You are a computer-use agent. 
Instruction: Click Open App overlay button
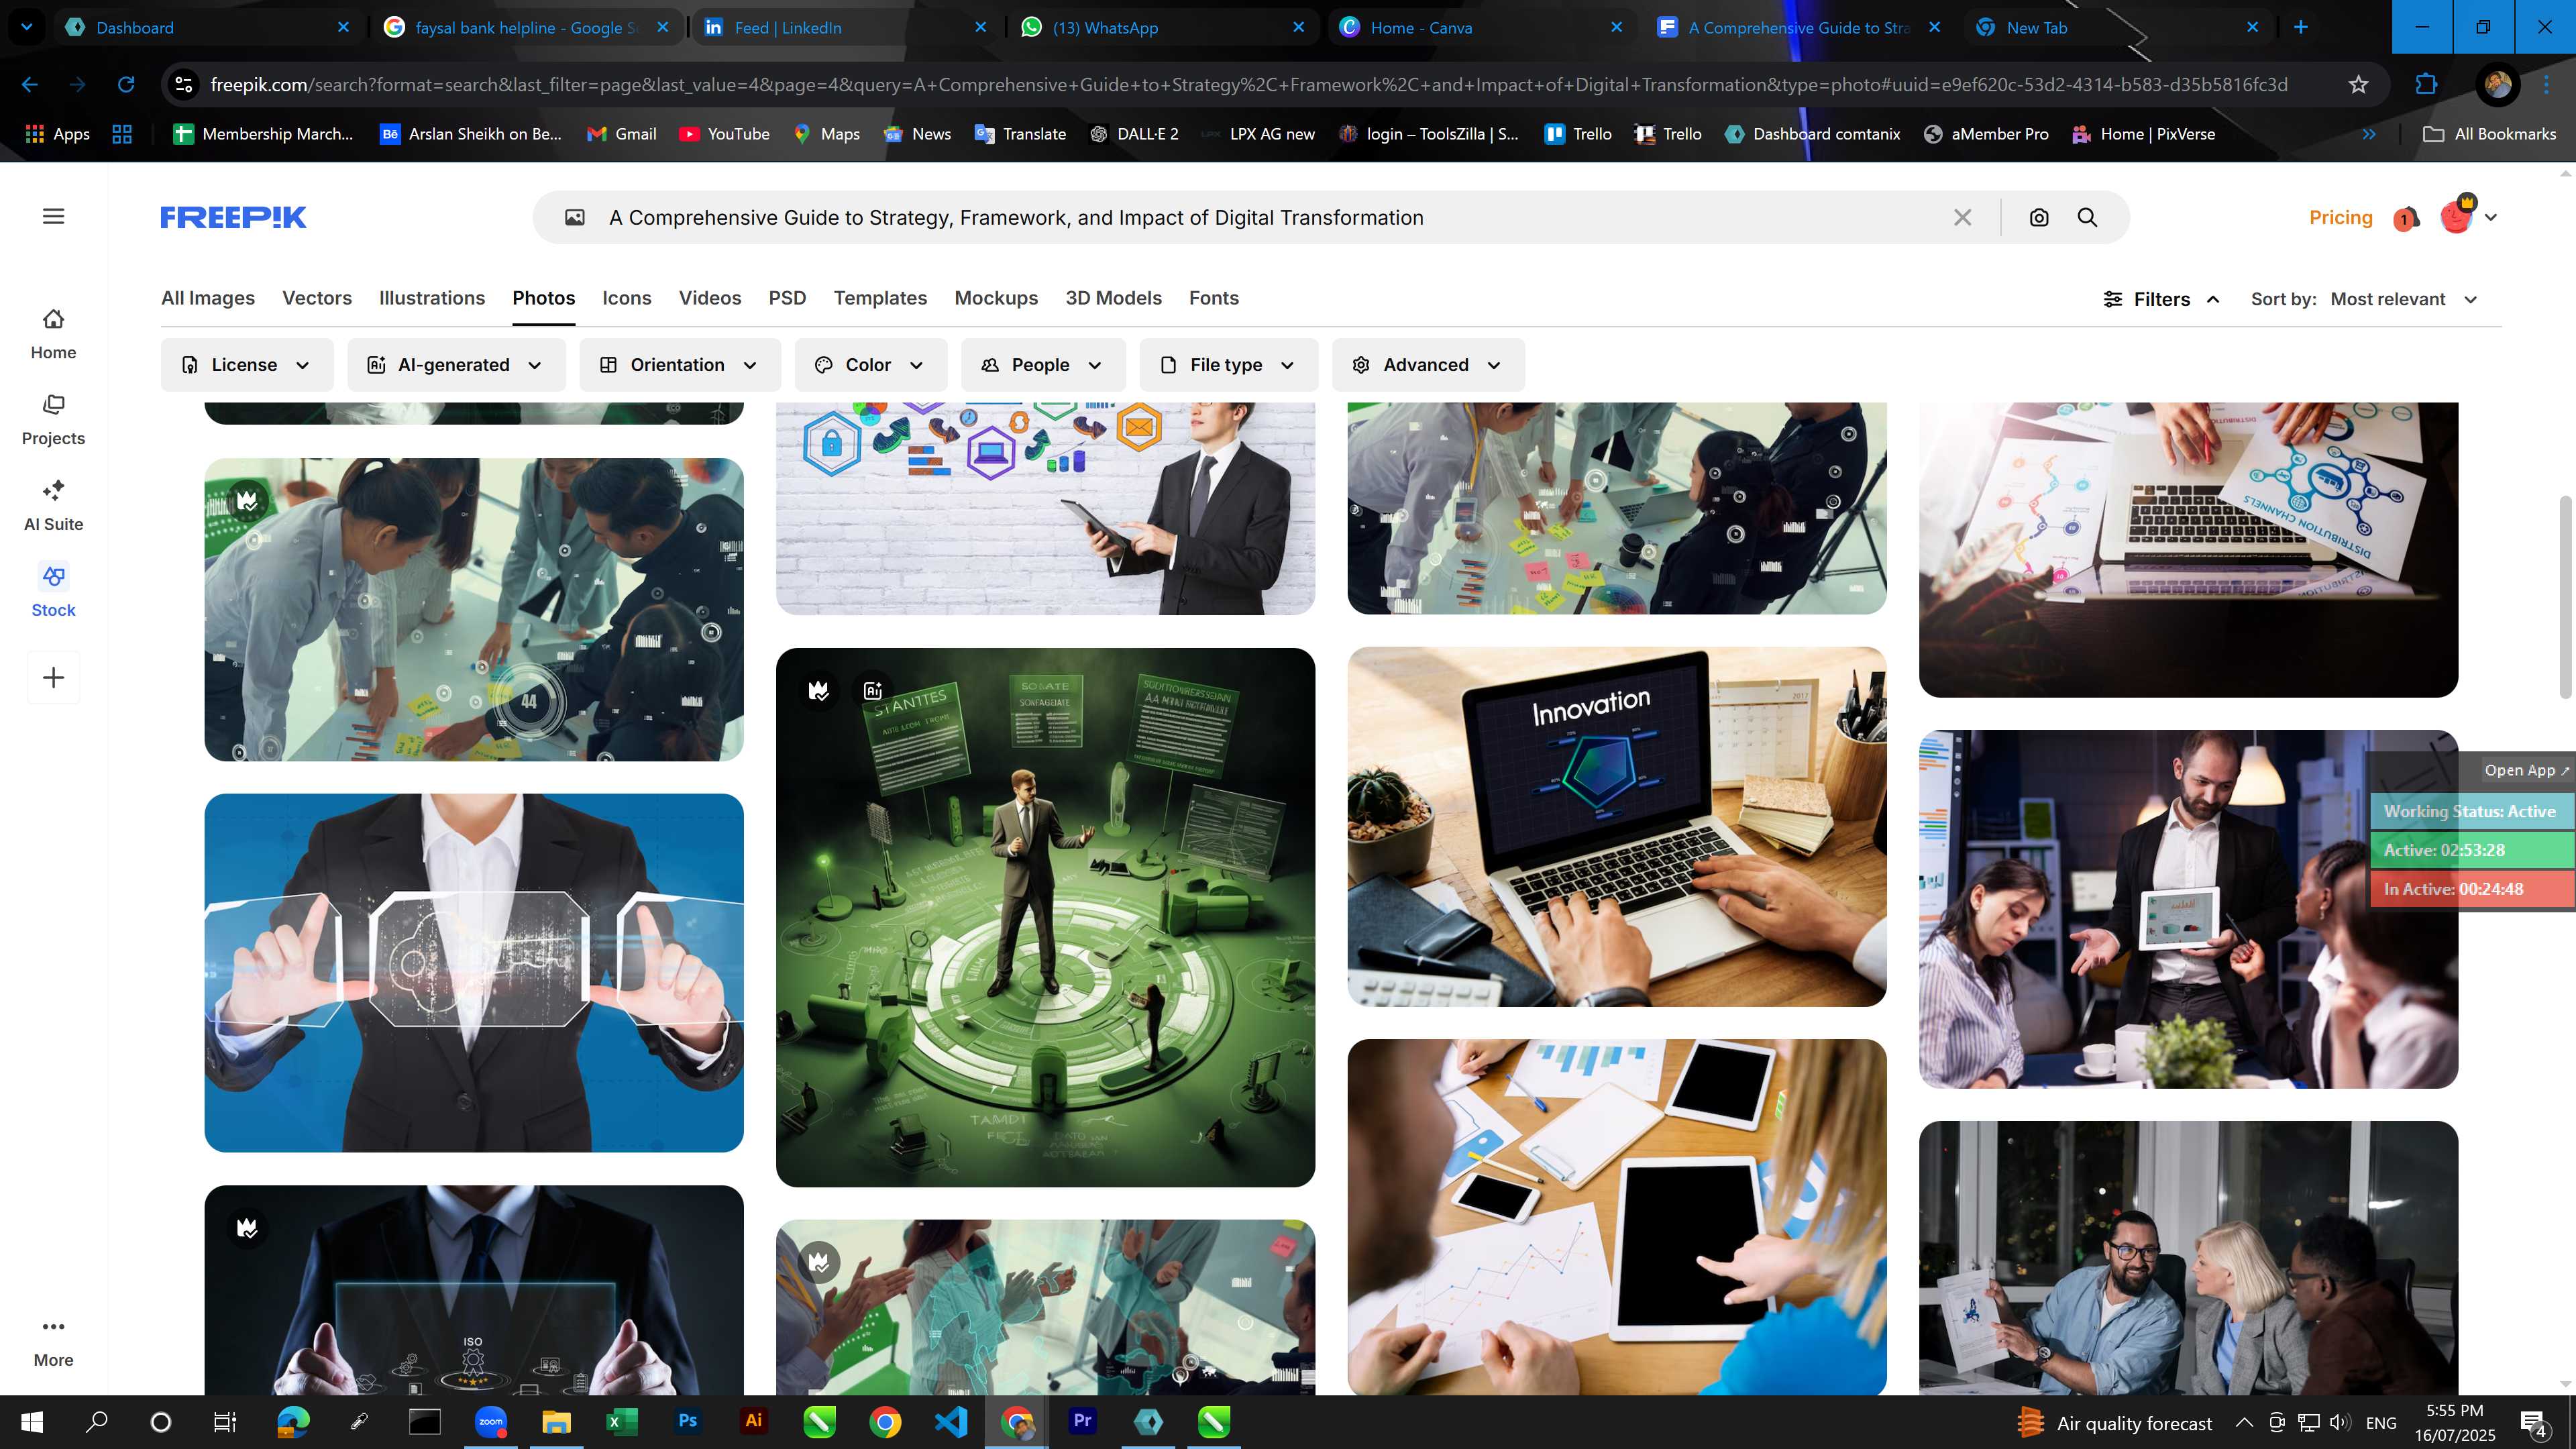coord(2526,770)
